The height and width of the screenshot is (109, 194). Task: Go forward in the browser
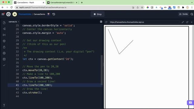tap(7, 7)
